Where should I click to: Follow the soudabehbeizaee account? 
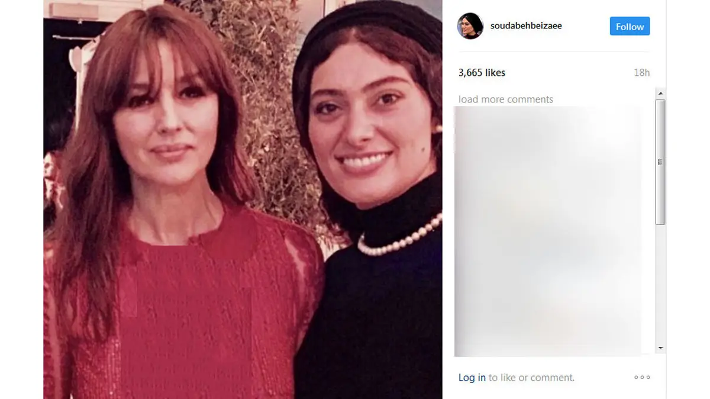pyautogui.click(x=630, y=27)
